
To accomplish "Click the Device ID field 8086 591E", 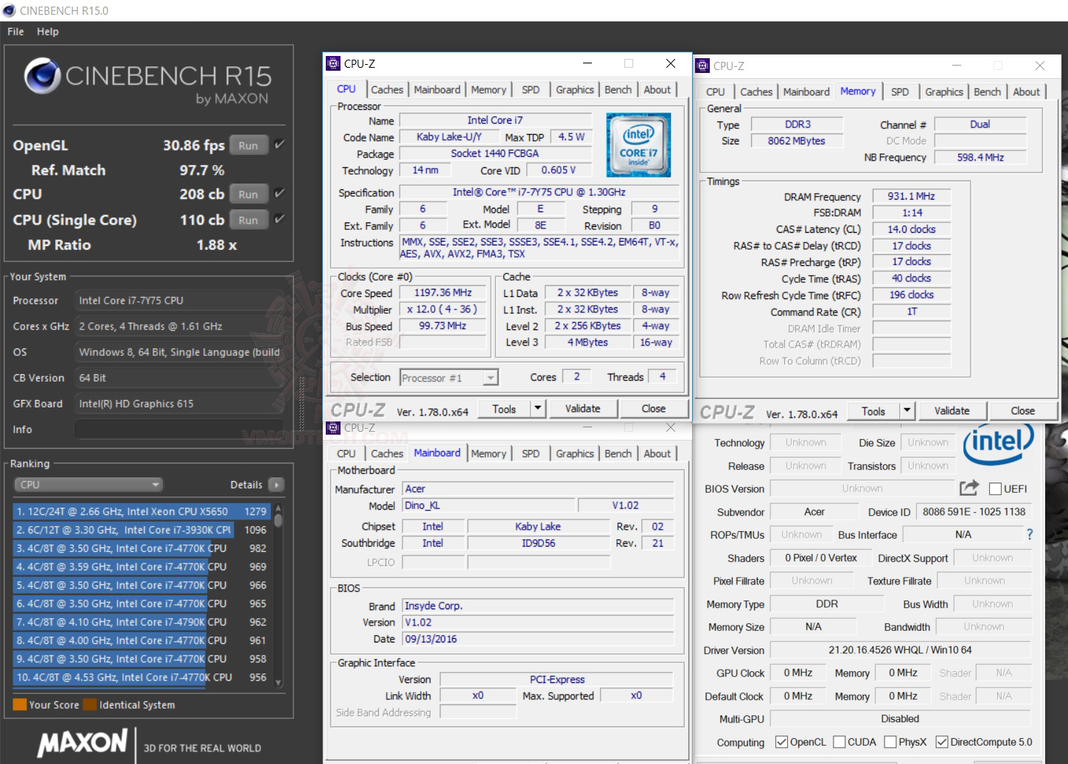I will [x=974, y=511].
